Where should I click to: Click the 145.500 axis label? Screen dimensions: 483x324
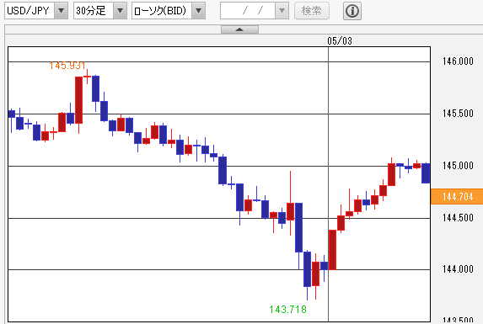458,114
